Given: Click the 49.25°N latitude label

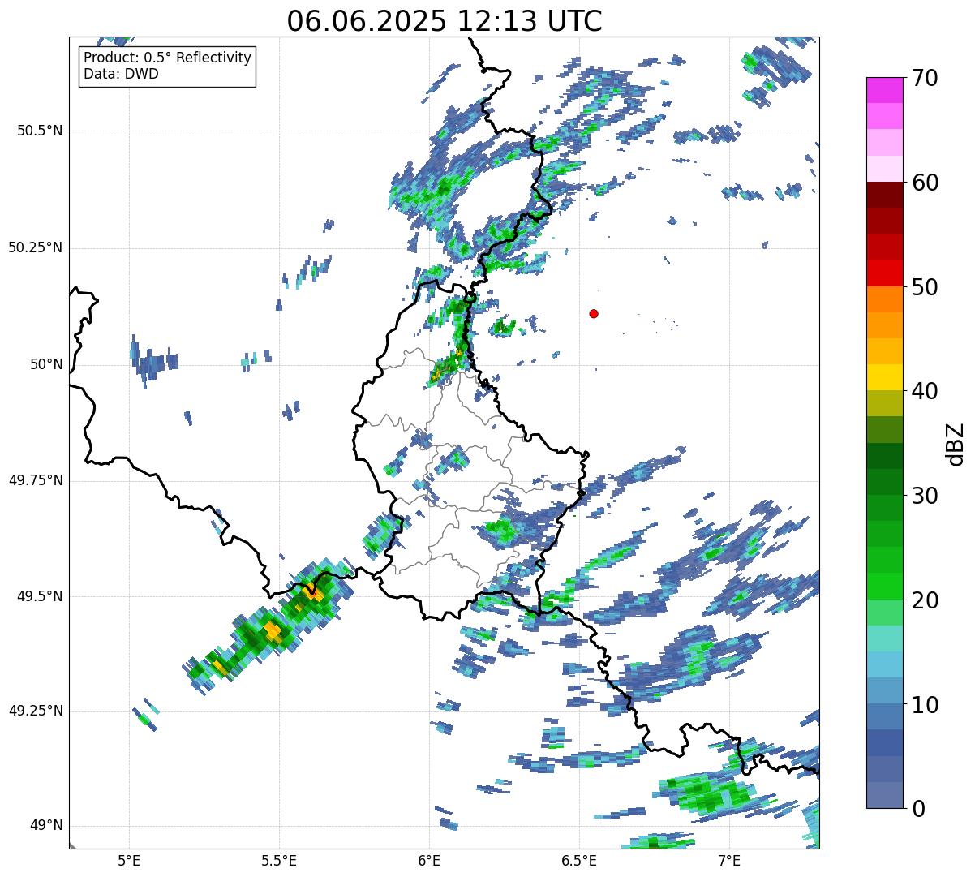Looking at the screenshot, I should [35, 711].
